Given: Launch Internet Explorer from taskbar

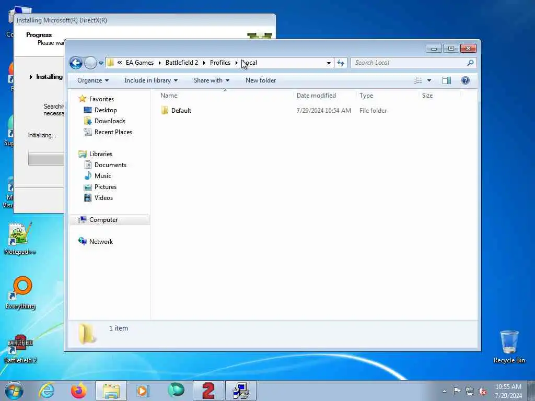Looking at the screenshot, I should click(46, 391).
